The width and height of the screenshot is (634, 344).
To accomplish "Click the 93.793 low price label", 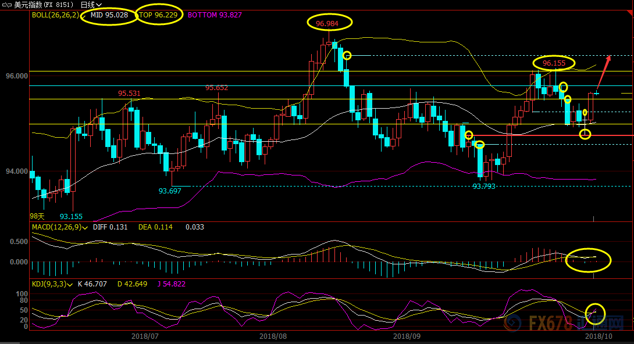I will [x=484, y=187].
